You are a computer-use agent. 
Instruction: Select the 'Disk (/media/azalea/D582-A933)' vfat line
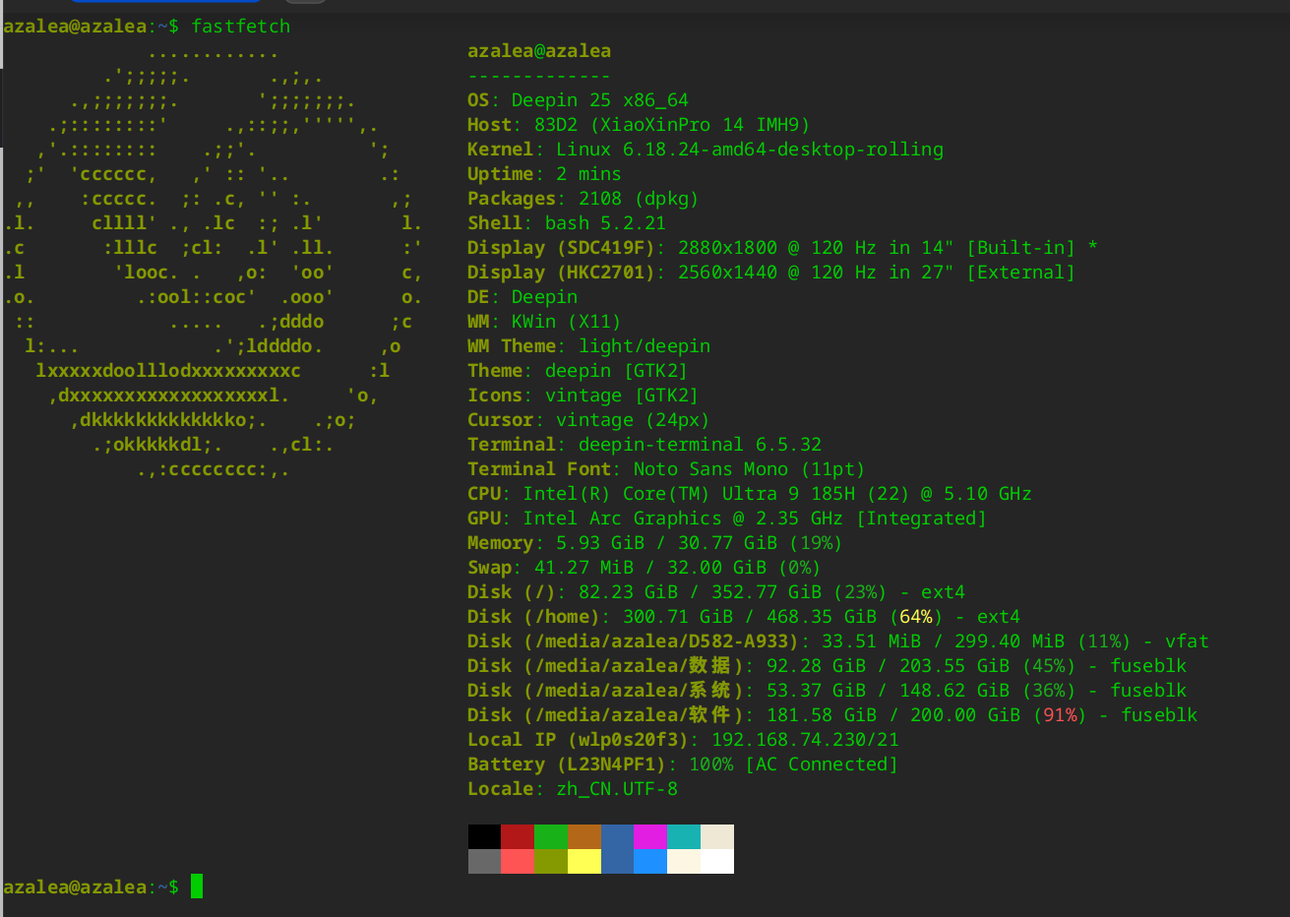(x=838, y=642)
